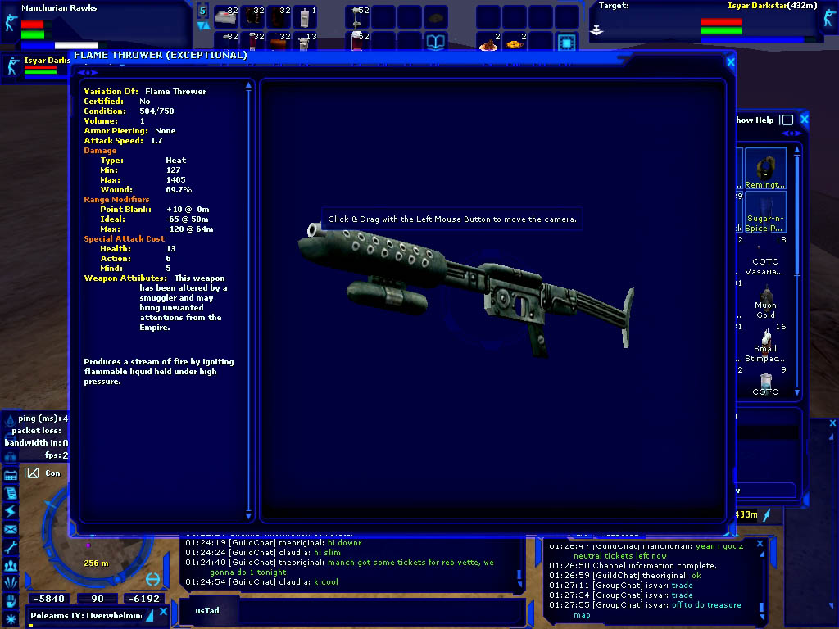Click the target name Isyar Darkstar(432m)
Viewport: 839px width, 629px height.
click(772, 6)
